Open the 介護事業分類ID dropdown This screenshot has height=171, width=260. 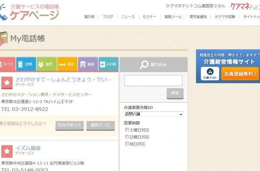[153, 114]
